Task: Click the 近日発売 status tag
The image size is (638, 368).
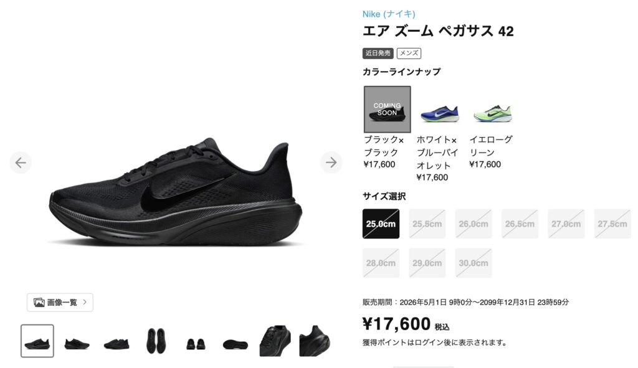Action: (x=378, y=53)
